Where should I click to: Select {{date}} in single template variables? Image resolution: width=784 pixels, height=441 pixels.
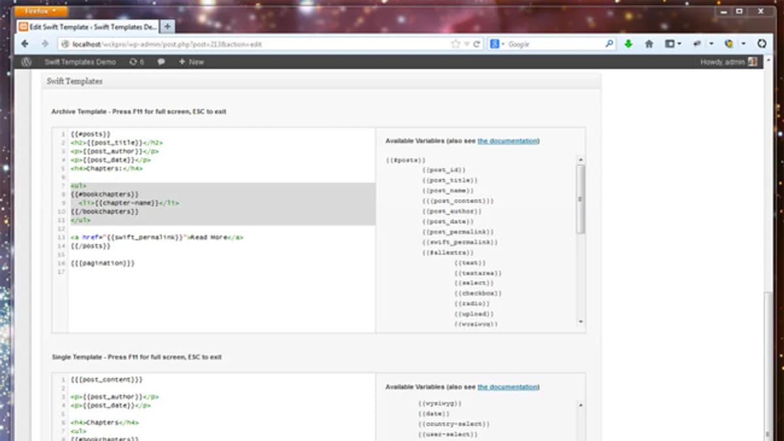point(434,414)
